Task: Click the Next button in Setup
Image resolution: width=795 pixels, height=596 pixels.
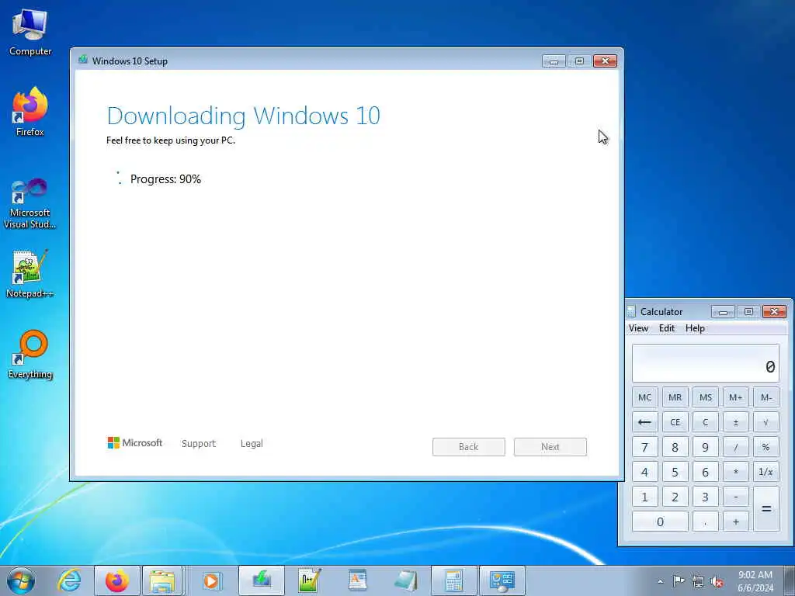Action: (x=550, y=446)
